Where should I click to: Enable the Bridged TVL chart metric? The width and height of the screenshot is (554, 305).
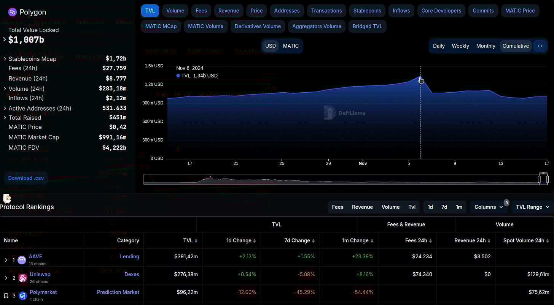[x=368, y=26]
